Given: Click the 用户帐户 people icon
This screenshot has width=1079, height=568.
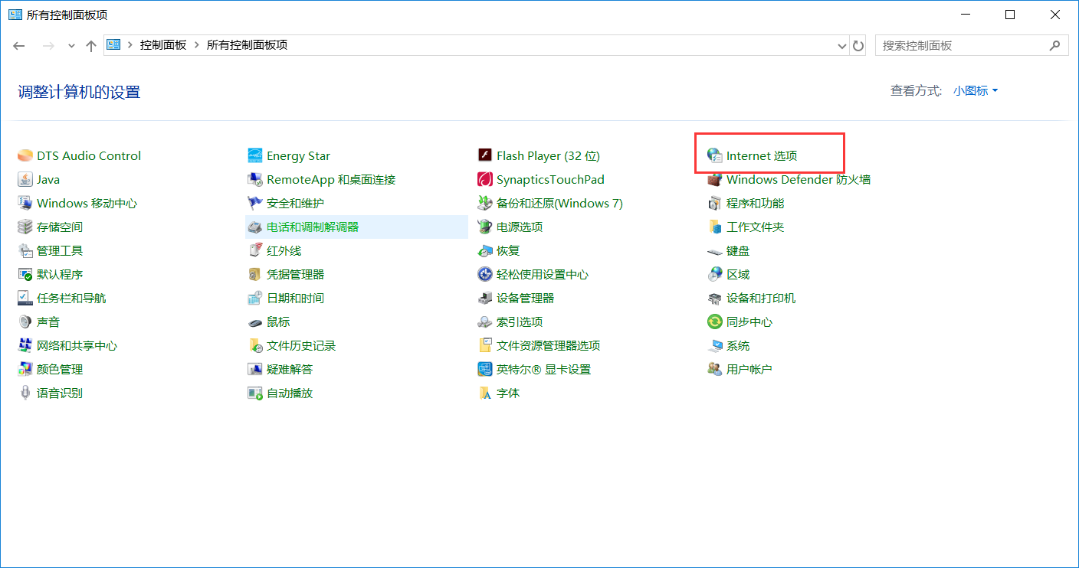Looking at the screenshot, I should (x=714, y=370).
